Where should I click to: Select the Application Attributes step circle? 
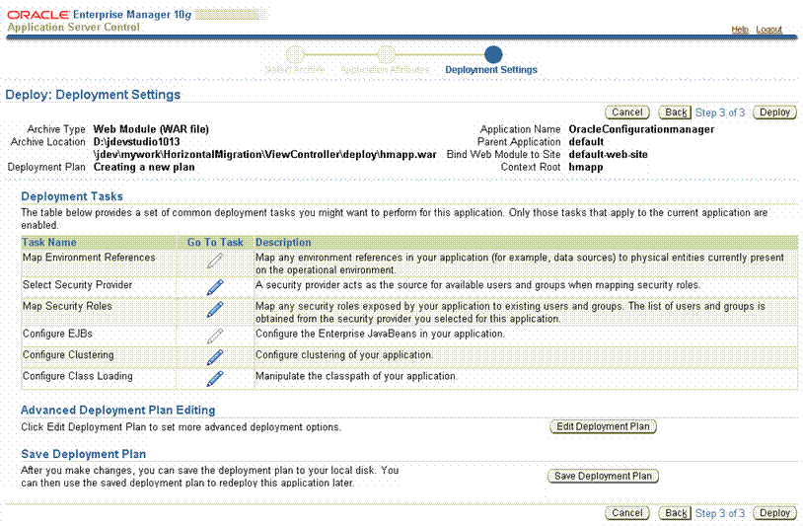(386, 54)
